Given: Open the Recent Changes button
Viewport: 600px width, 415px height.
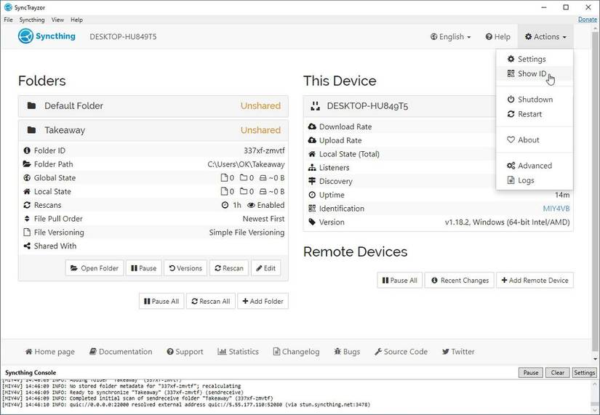Looking at the screenshot, I should pos(460,281).
